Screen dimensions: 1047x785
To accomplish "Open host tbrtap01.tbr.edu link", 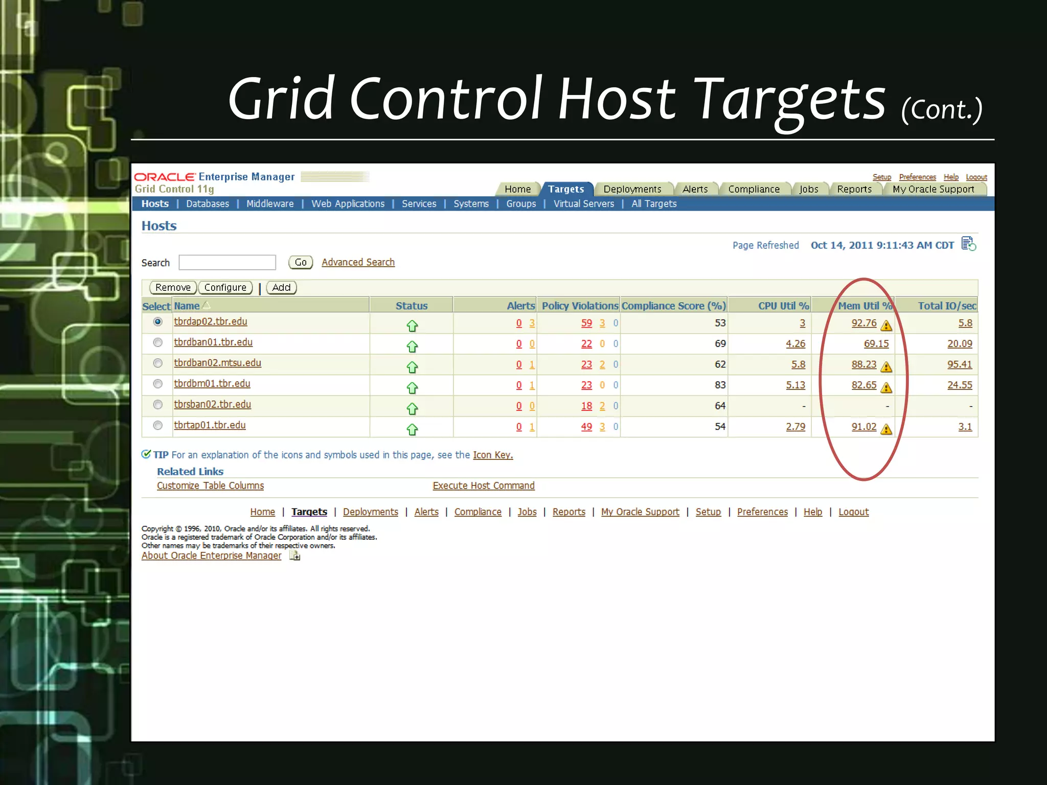I will click(210, 425).
